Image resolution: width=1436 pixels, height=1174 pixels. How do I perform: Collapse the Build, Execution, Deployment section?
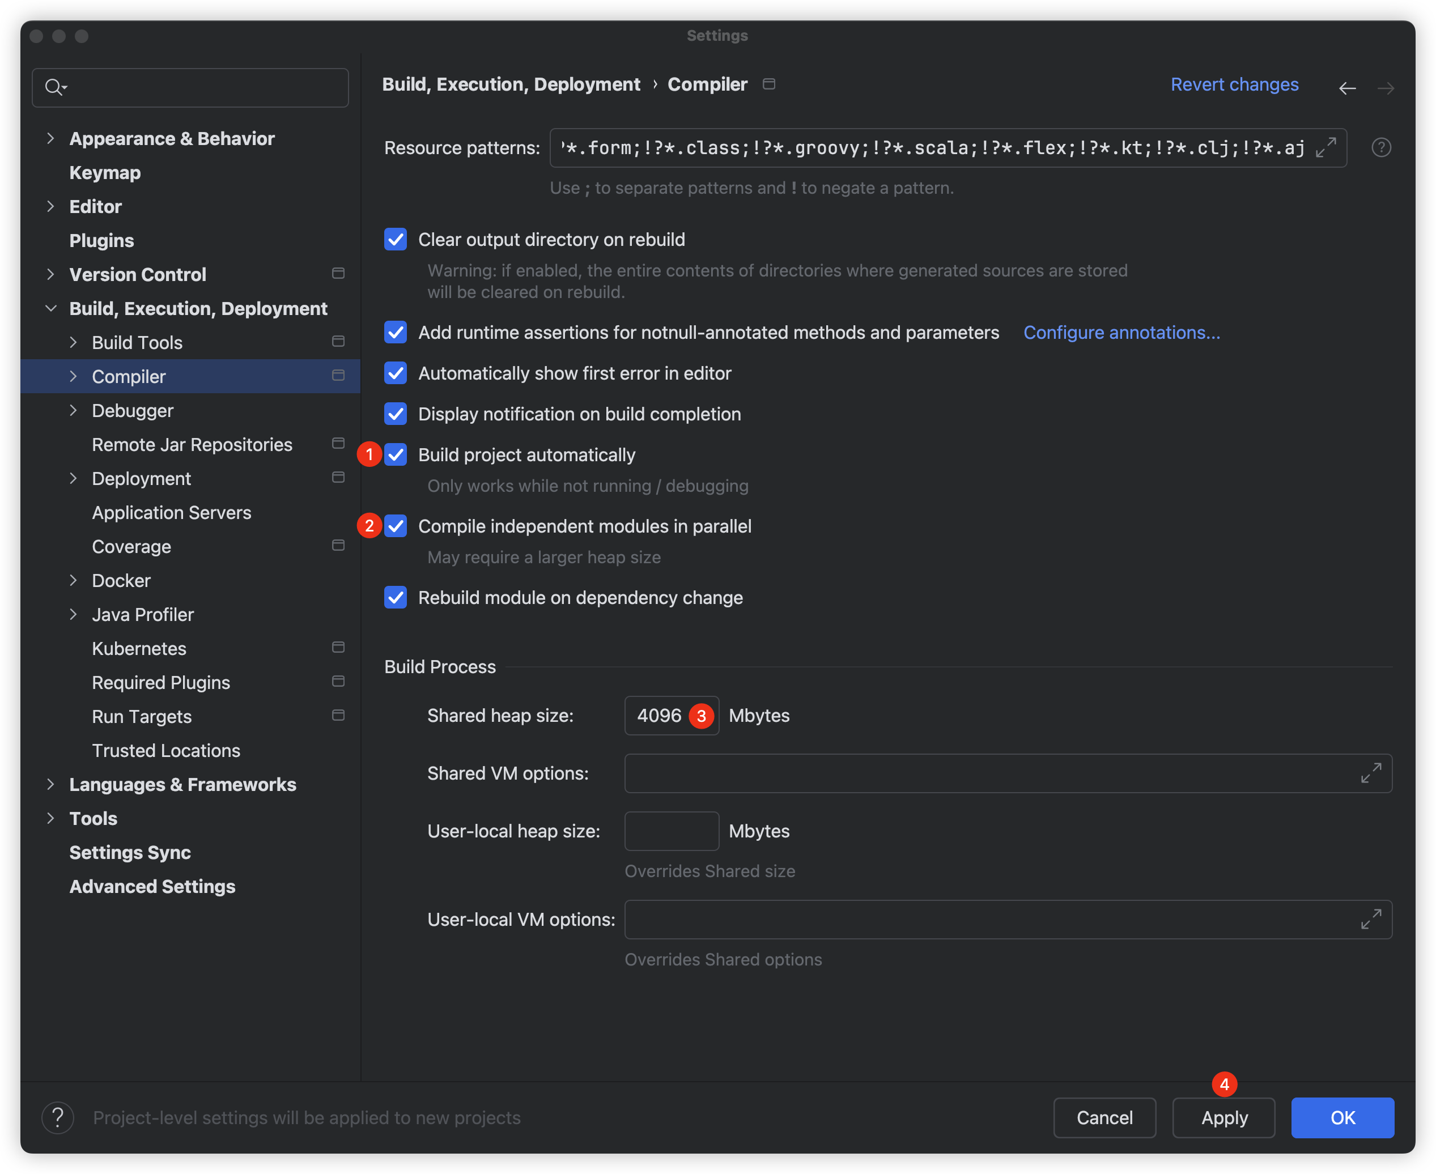(x=51, y=308)
